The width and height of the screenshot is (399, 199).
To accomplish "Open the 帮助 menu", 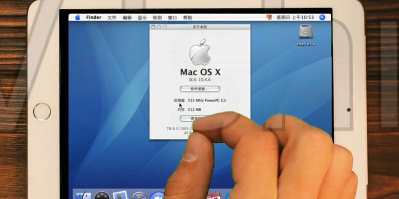I will 188,17.
